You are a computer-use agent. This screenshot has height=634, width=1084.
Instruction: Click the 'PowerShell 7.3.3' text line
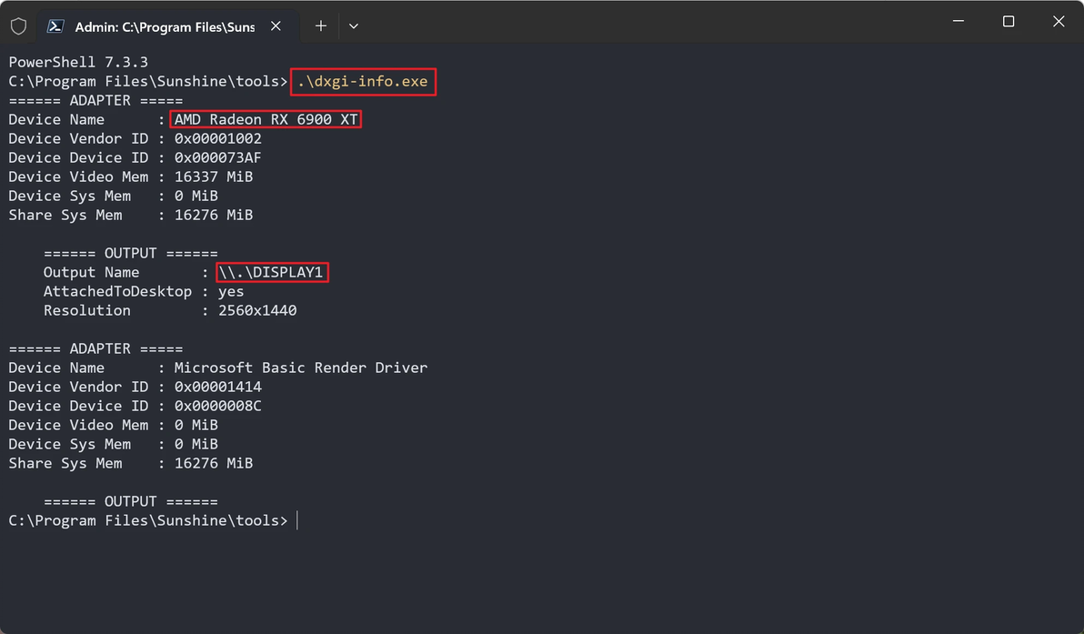[x=78, y=62]
